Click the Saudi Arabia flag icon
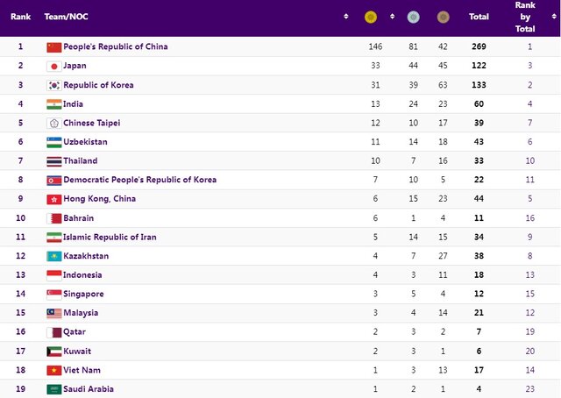Viewport: 561px width, 398px height. (53, 389)
